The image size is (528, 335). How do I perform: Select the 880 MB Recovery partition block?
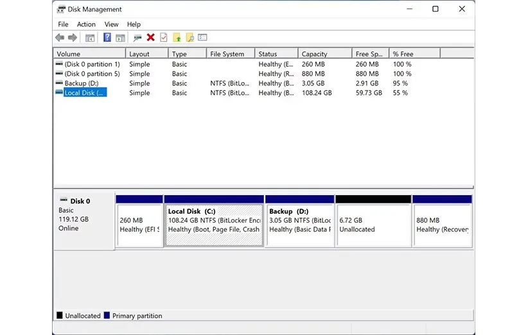pos(441,225)
